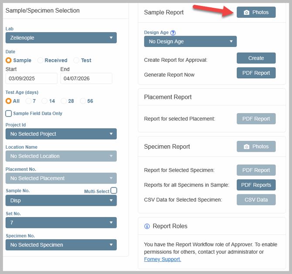292x274 pixels.
Task: Click PDF Reports for all specimens
Action: pyautogui.click(x=256, y=185)
